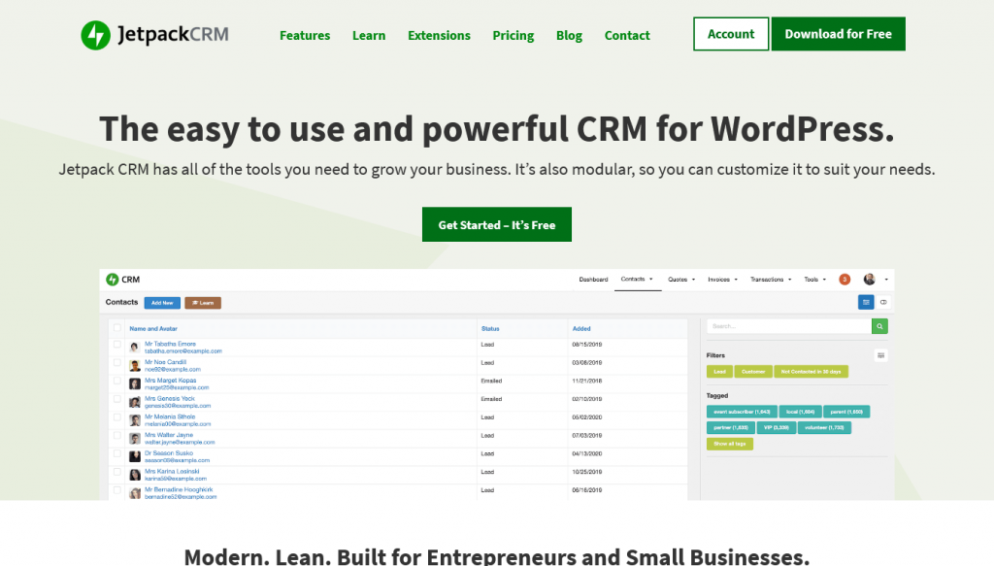
Task: Navigate to Pricing
Action: (x=514, y=36)
